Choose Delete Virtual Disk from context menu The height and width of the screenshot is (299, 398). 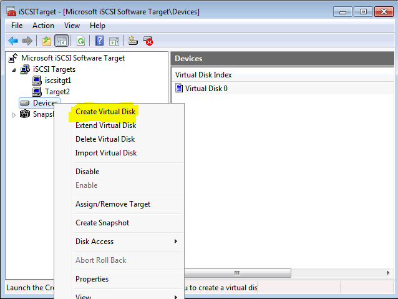coord(105,139)
